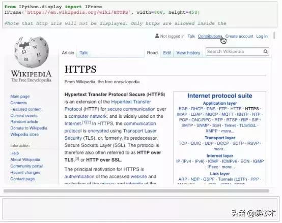Viewport: 282px width, 223px height.
Task: Click Create account link
Action: [239, 36]
